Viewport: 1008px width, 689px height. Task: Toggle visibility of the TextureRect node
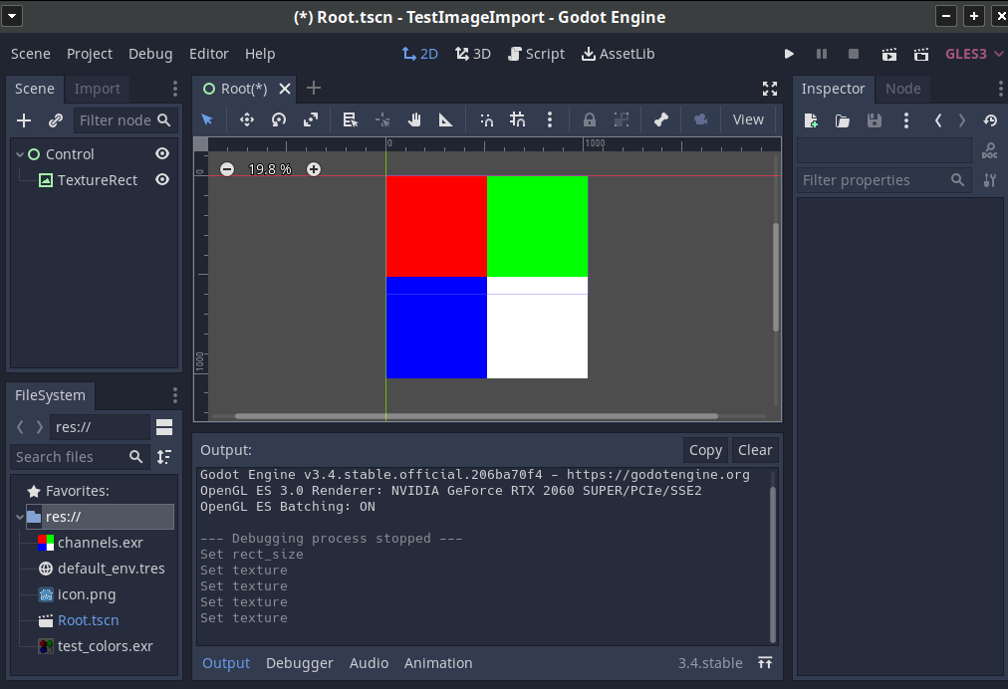click(163, 180)
